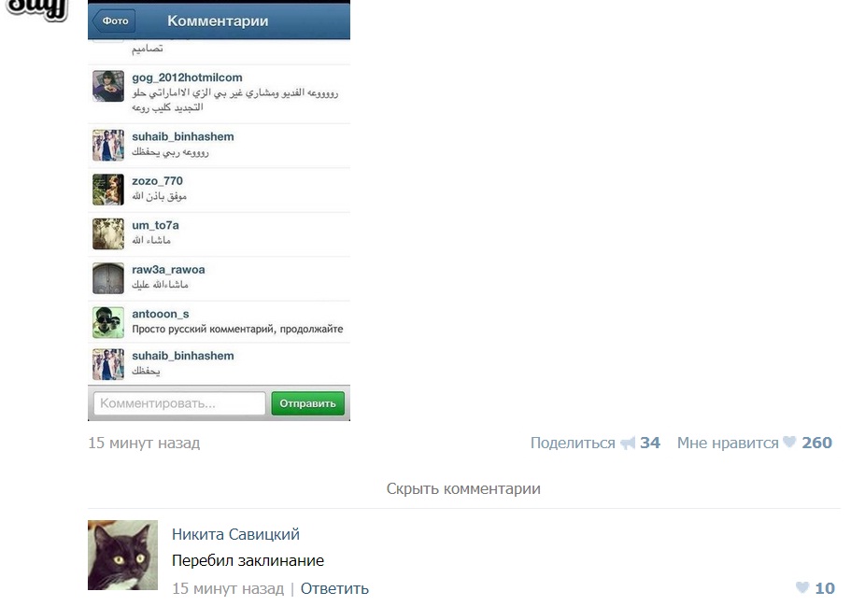Open Никита Савицкий's cat avatar

point(122,555)
